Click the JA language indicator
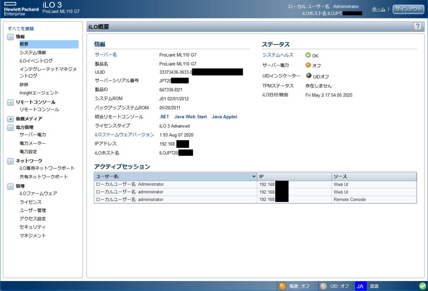Screen dimensions: 428x291 [360, 286]
